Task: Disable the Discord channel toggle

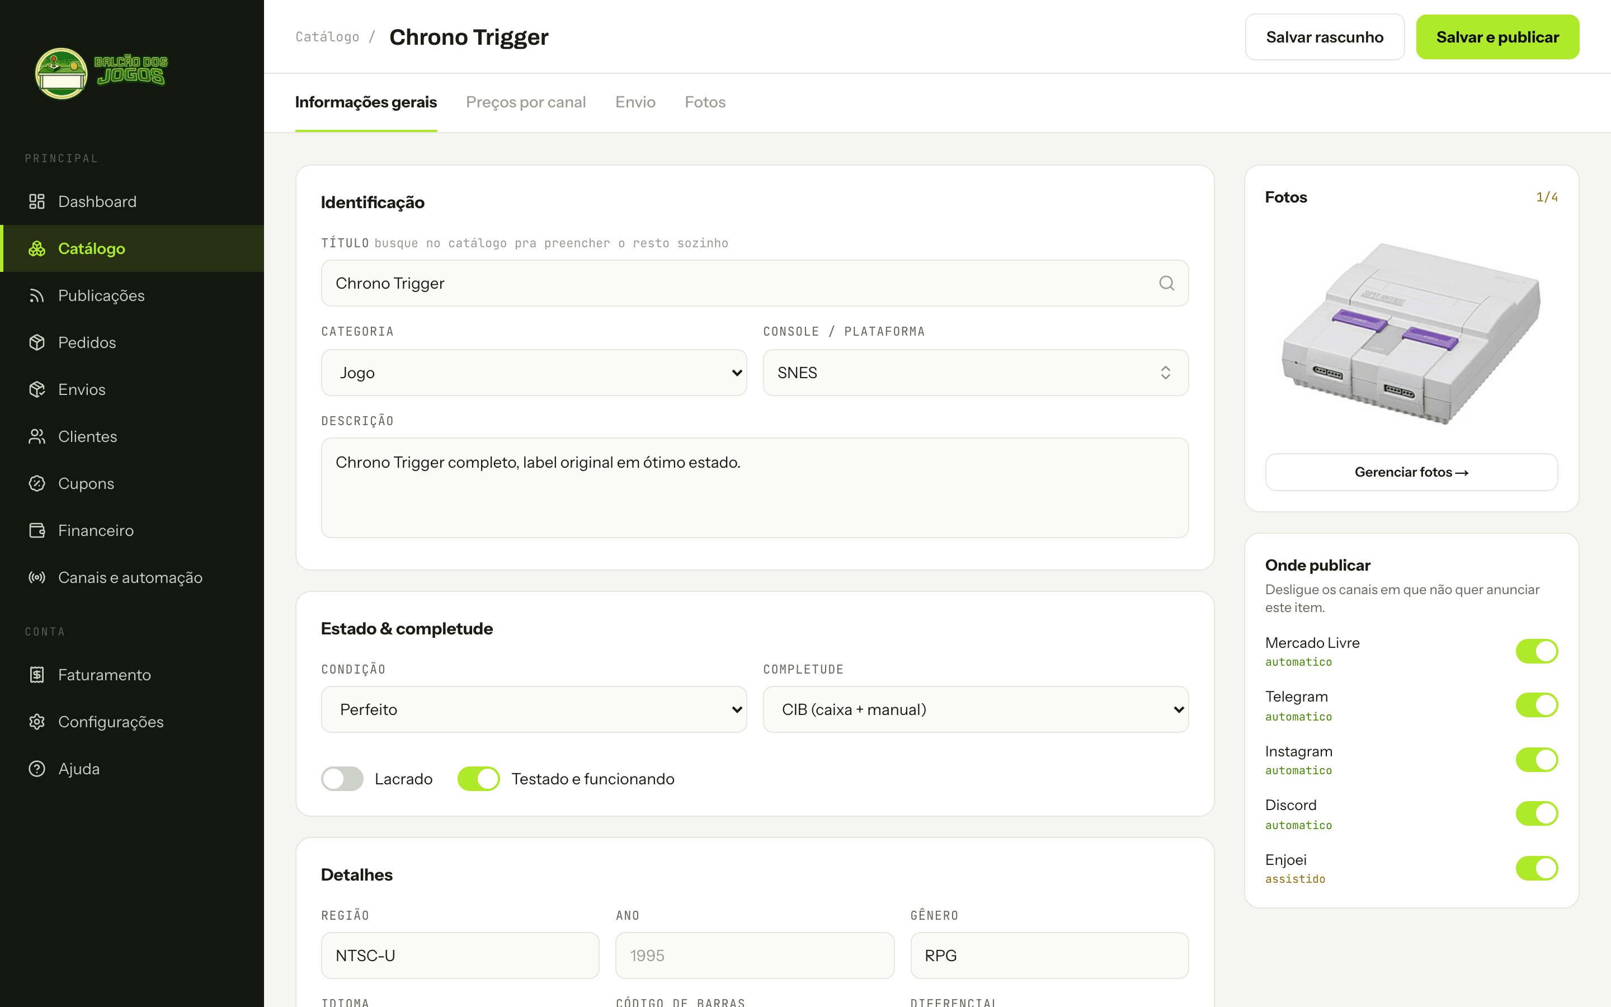Action: (1537, 813)
